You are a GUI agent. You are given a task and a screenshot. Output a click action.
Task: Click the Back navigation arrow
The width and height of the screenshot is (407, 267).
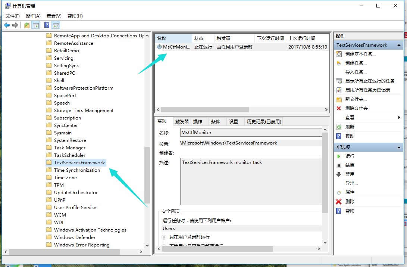(6, 25)
